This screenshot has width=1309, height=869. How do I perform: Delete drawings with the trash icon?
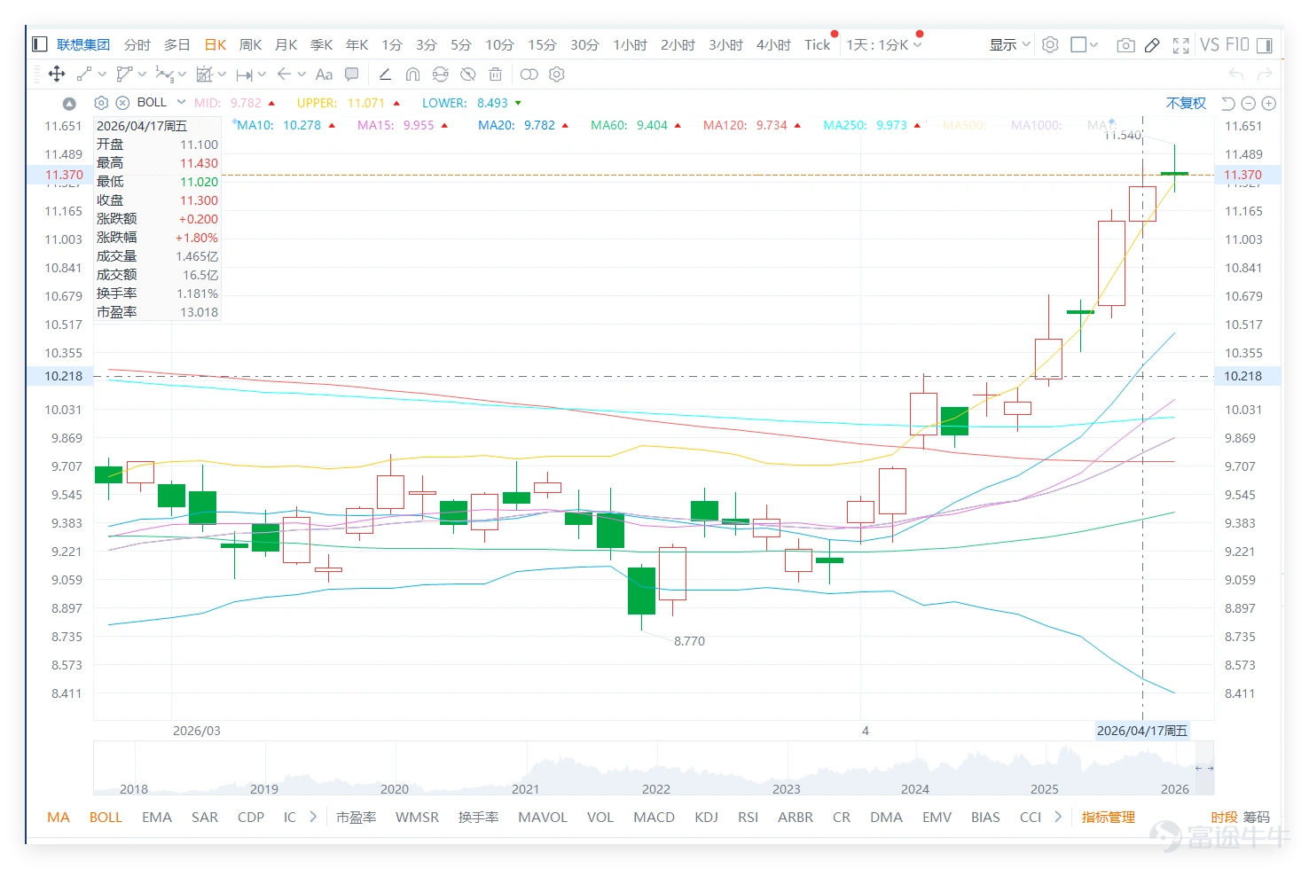tap(496, 74)
